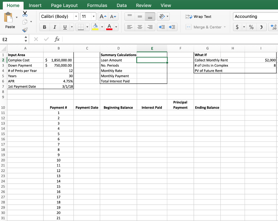This screenshot has height=221, width=278.
Task: Open the Border style dropdown arrow
Action: (87, 27)
